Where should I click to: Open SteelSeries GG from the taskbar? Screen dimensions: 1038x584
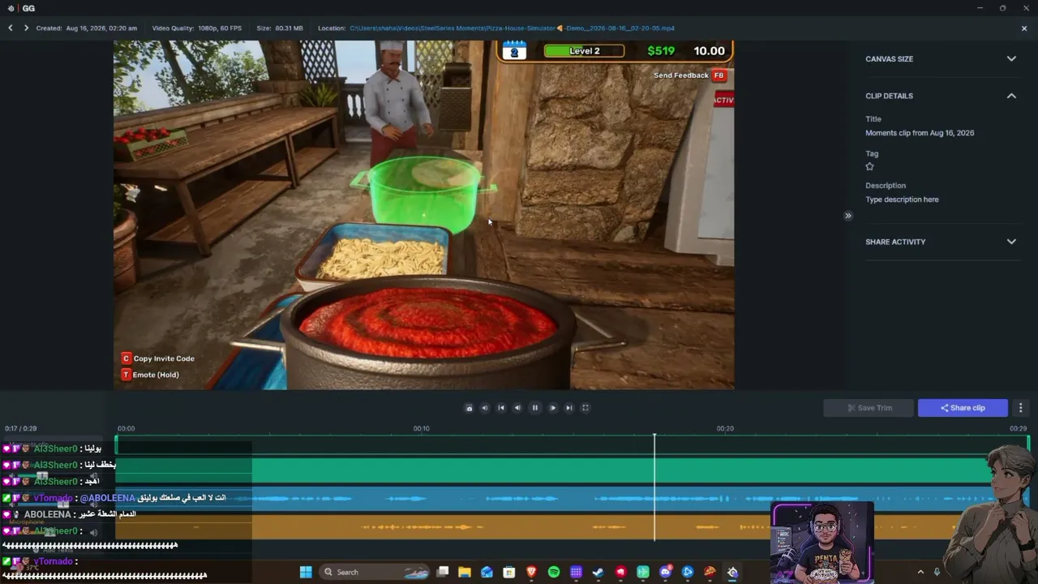732,572
